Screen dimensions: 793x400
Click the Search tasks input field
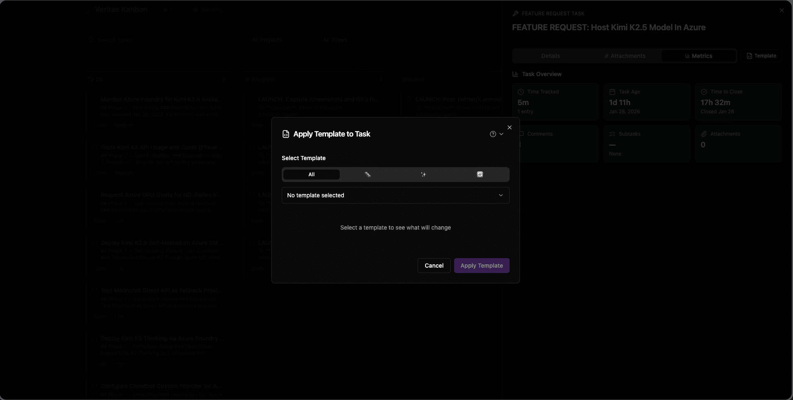(x=157, y=40)
